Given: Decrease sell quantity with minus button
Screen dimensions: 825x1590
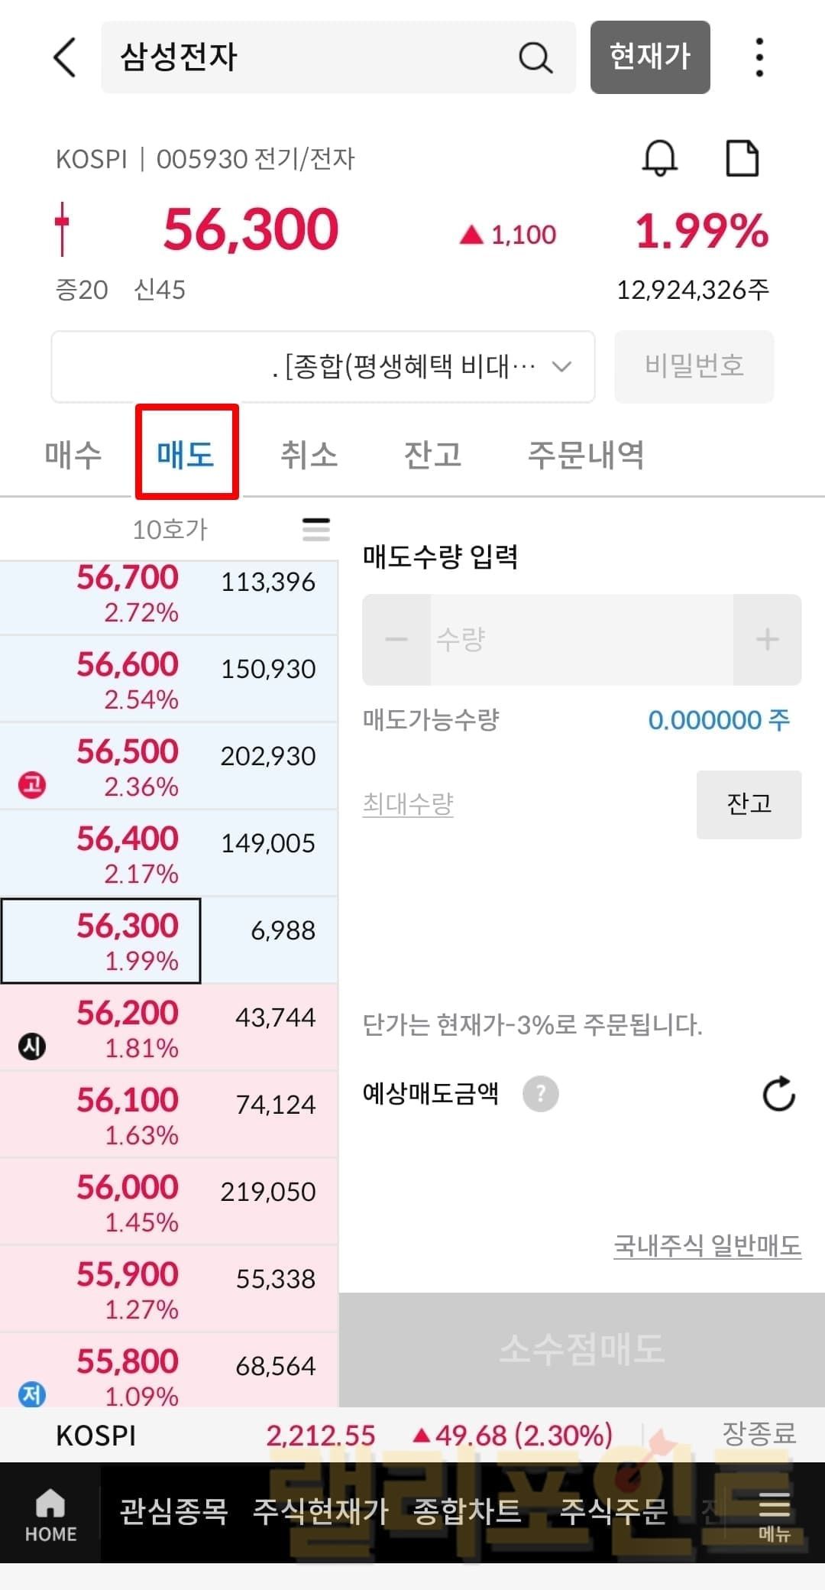Looking at the screenshot, I should (396, 640).
